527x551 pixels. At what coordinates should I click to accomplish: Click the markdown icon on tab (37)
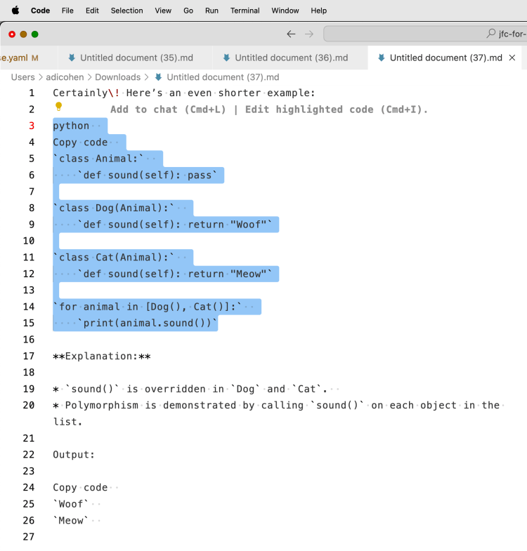382,58
